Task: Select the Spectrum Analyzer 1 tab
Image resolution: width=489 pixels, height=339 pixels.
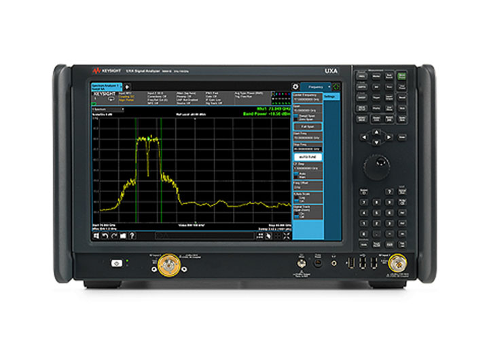Action: pos(105,87)
